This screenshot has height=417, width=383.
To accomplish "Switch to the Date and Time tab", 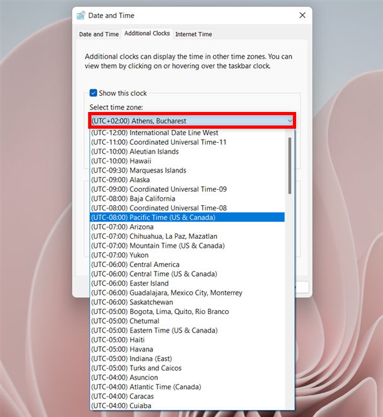I will 98,34.
